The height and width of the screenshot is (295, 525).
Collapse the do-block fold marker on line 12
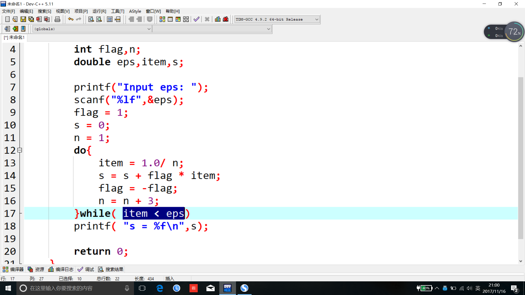point(20,150)
